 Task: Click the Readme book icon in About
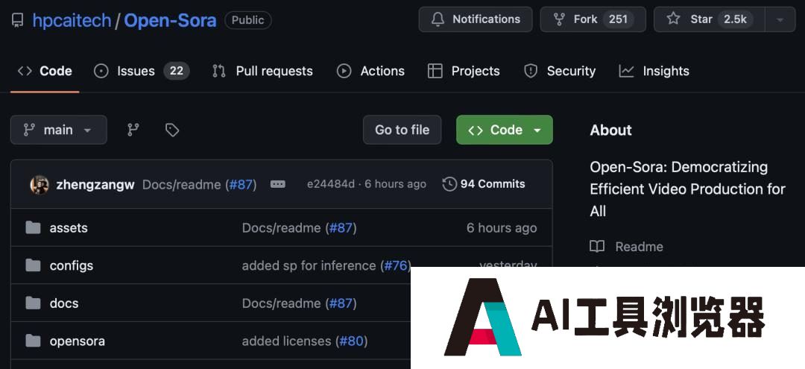597,247
